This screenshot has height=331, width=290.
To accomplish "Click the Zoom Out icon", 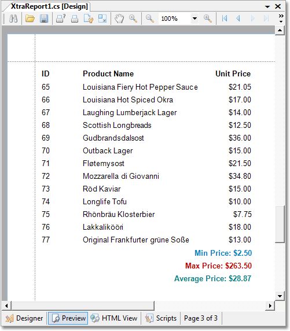I will coord(149,19).
